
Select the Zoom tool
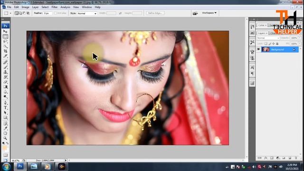pyautogui.click(x=5, y=138)
